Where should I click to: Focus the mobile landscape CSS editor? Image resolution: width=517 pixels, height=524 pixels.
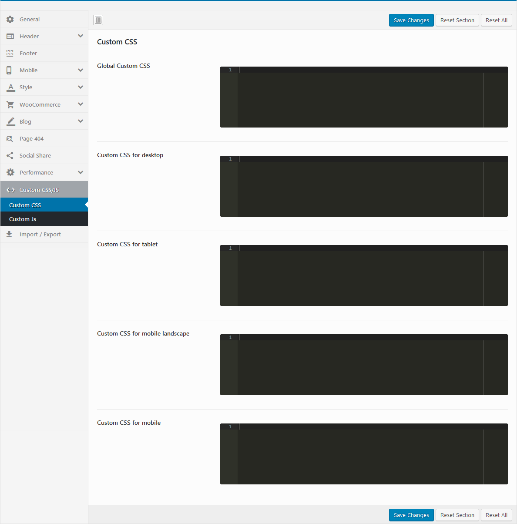(364, 365)
